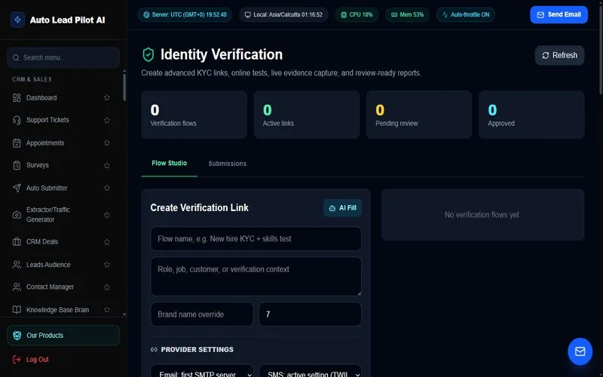Click the CPU 18% indicator
The height and width of the screenshot is (377, 603).
point(357,14)
